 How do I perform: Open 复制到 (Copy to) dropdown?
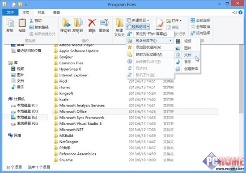coord(78,26)
